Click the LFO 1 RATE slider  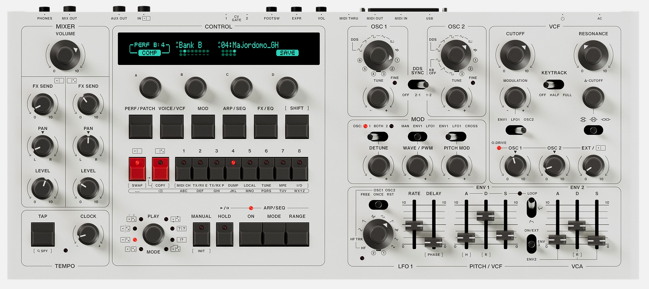pyautogui.click(x=414, y=226)
